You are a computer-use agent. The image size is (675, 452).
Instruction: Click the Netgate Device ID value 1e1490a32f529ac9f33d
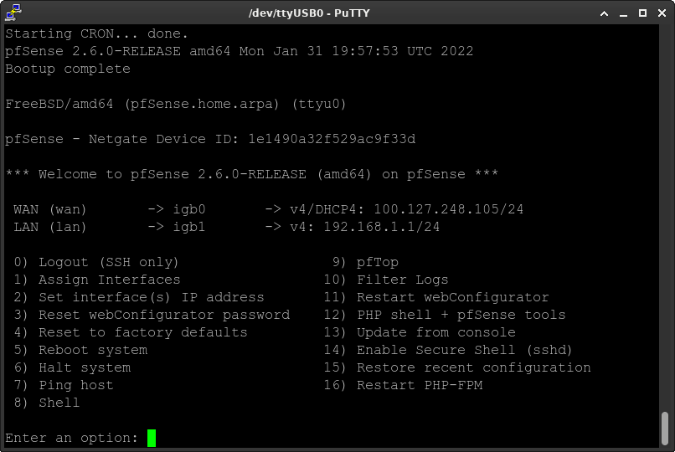(x=332, y=139)
